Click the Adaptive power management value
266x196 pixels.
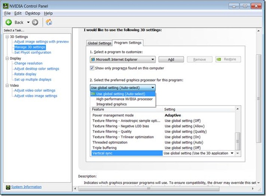click(173, 115)
